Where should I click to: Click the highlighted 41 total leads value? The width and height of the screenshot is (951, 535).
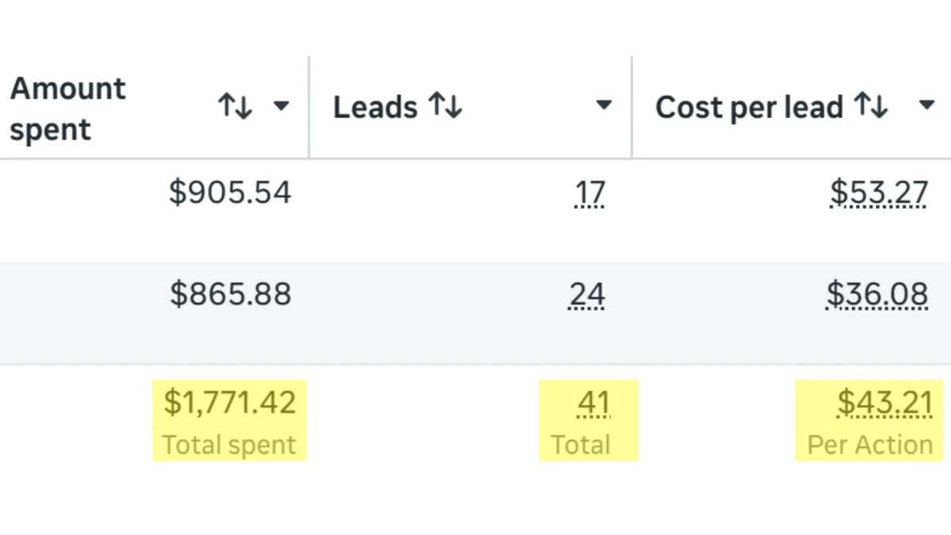pos(594,404)
